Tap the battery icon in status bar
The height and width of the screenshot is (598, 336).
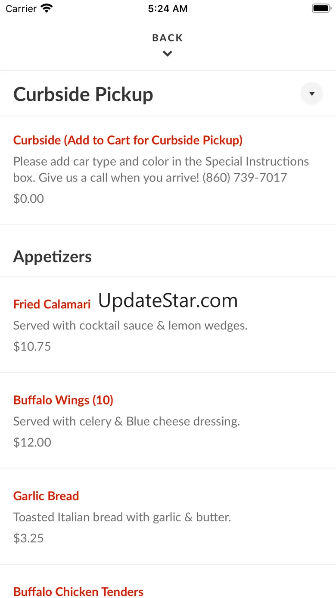coord(320,8)
